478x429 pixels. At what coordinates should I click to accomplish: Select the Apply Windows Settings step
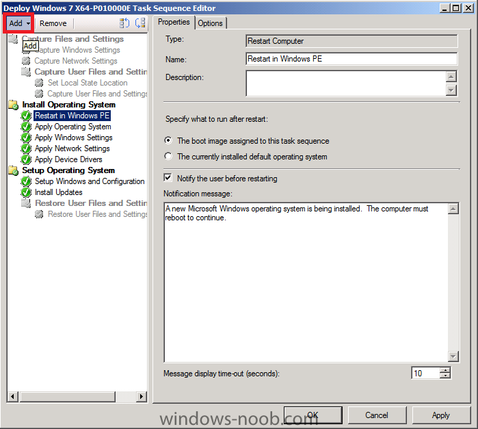pos(73,138)
